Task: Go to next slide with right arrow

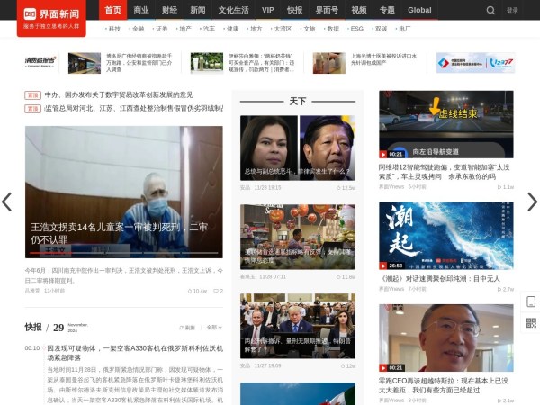Action: pyautogui.click(x=532, y=202)
